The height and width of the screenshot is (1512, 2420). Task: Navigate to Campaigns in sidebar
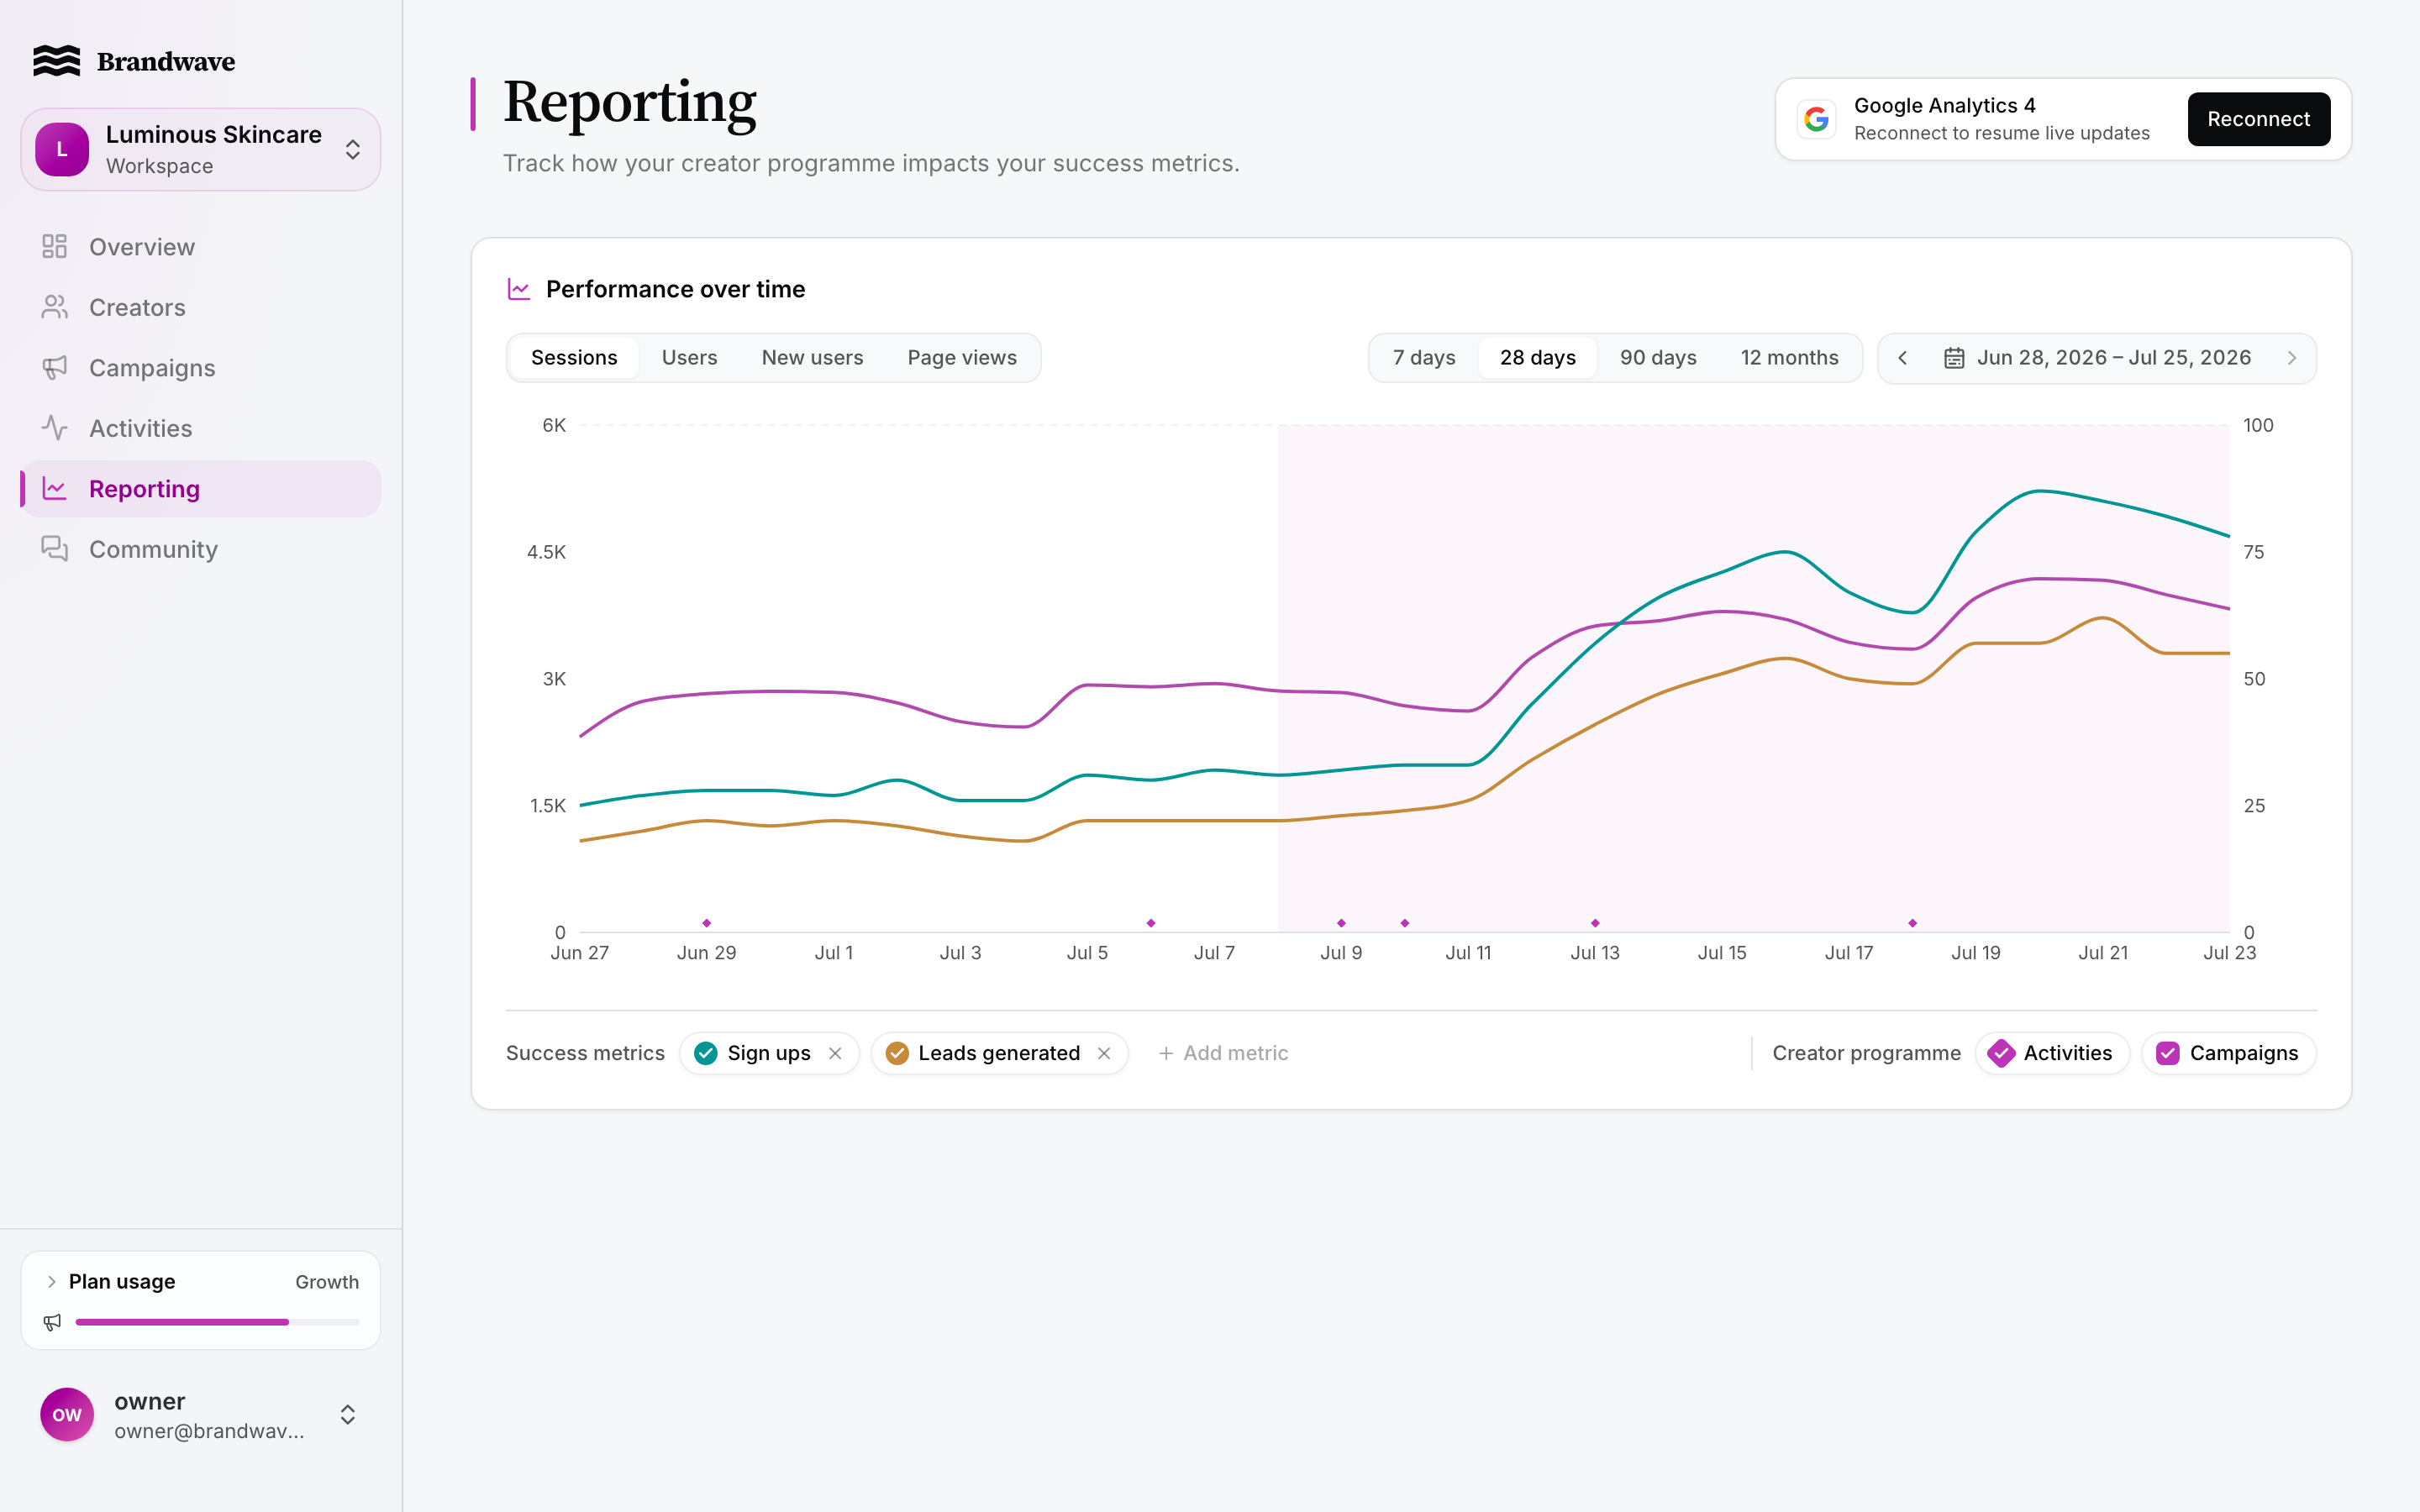point(201,368)
